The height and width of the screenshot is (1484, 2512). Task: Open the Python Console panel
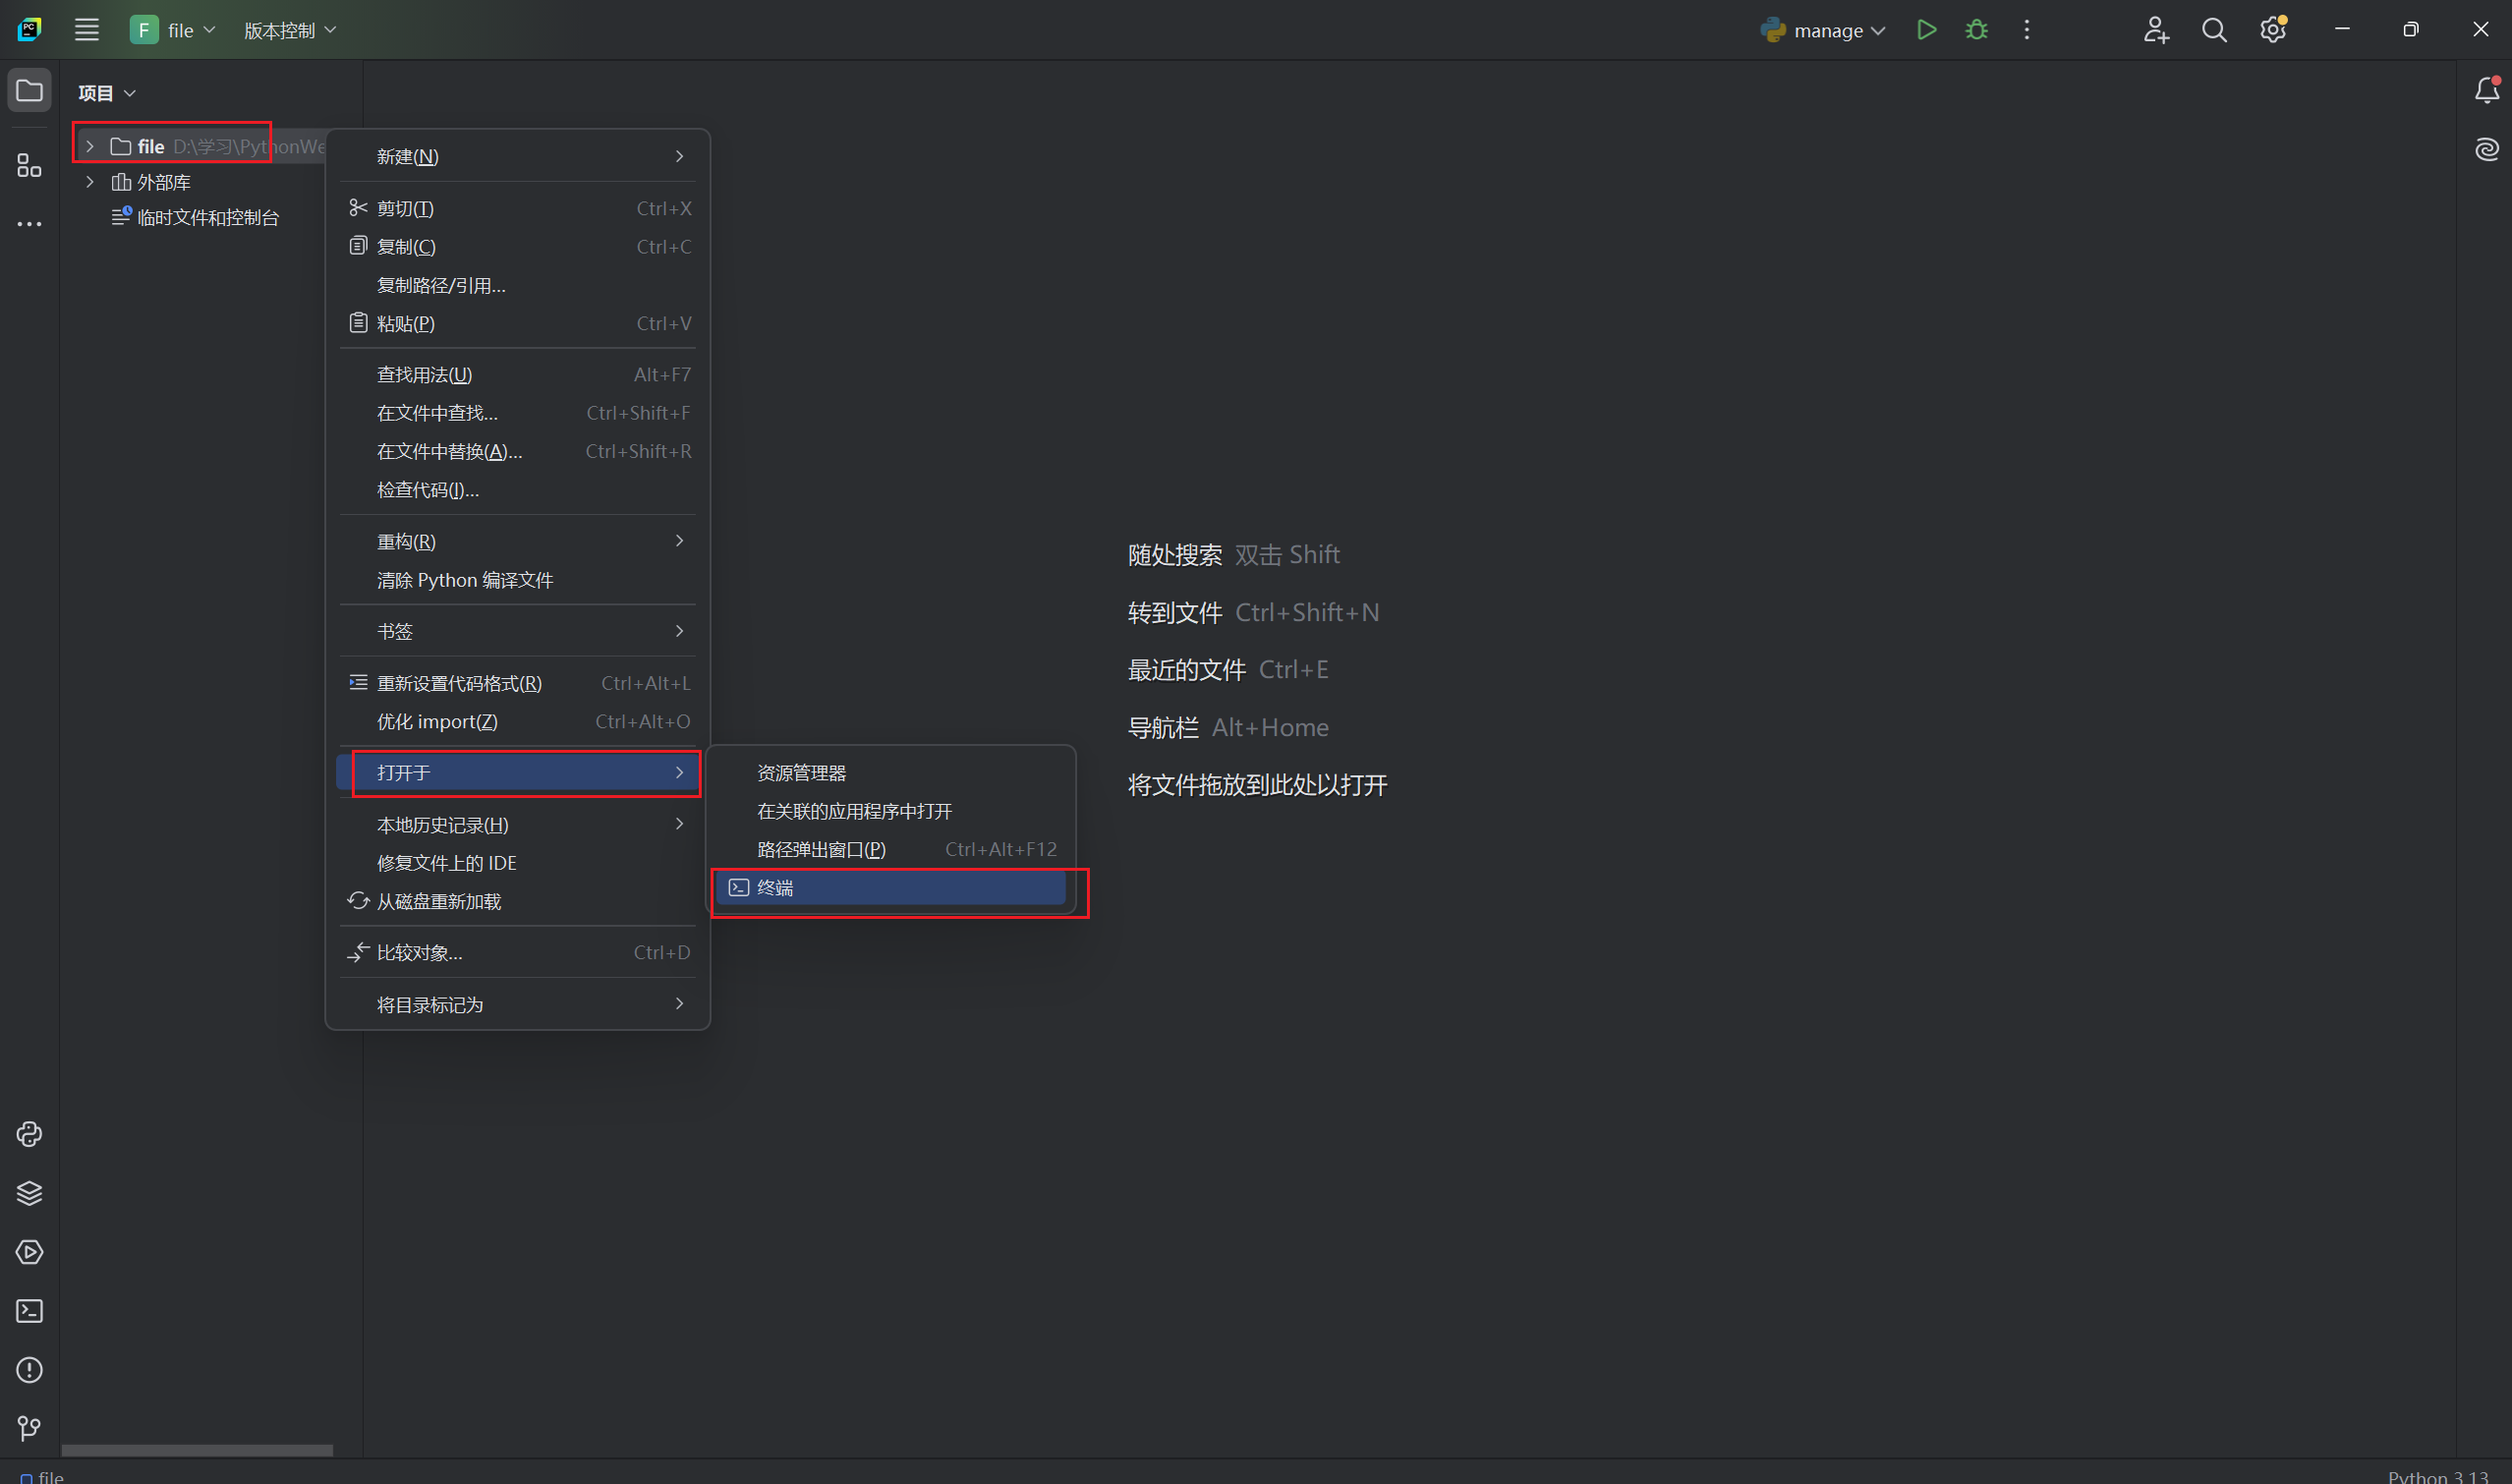coord(29,1134)
